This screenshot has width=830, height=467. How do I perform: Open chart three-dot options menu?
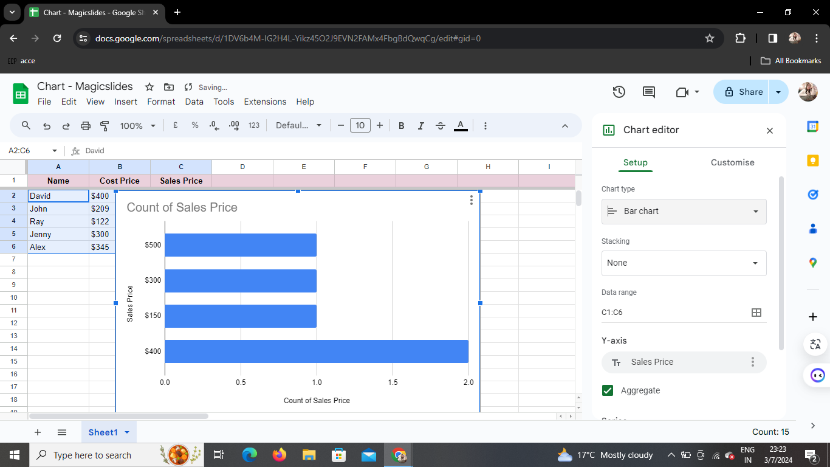472,200
